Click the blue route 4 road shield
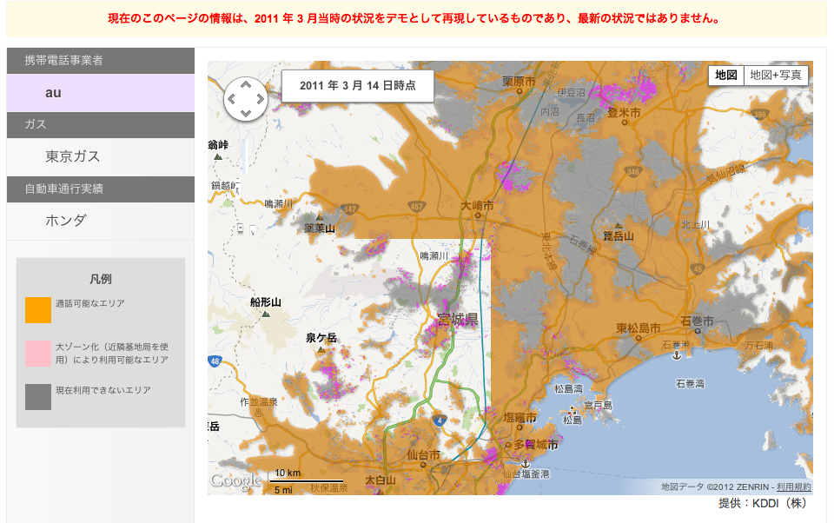Image resolution: width=834 pixels, height=523 pixels. pos(439,420)
